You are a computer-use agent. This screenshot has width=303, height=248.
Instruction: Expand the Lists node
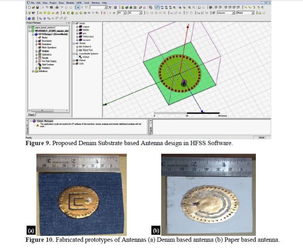click(74, 64)
